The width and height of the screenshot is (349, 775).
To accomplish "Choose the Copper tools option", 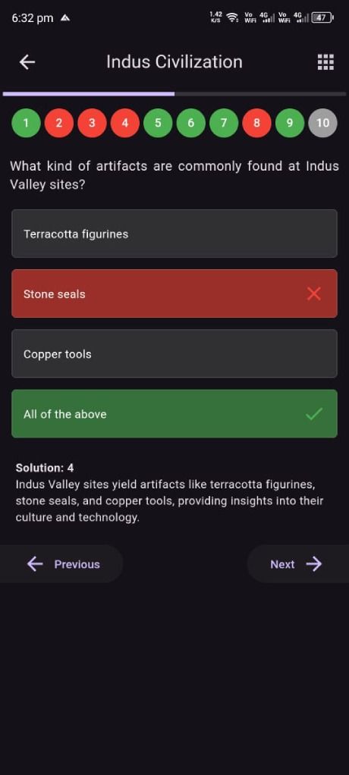I will coord(174,354).
